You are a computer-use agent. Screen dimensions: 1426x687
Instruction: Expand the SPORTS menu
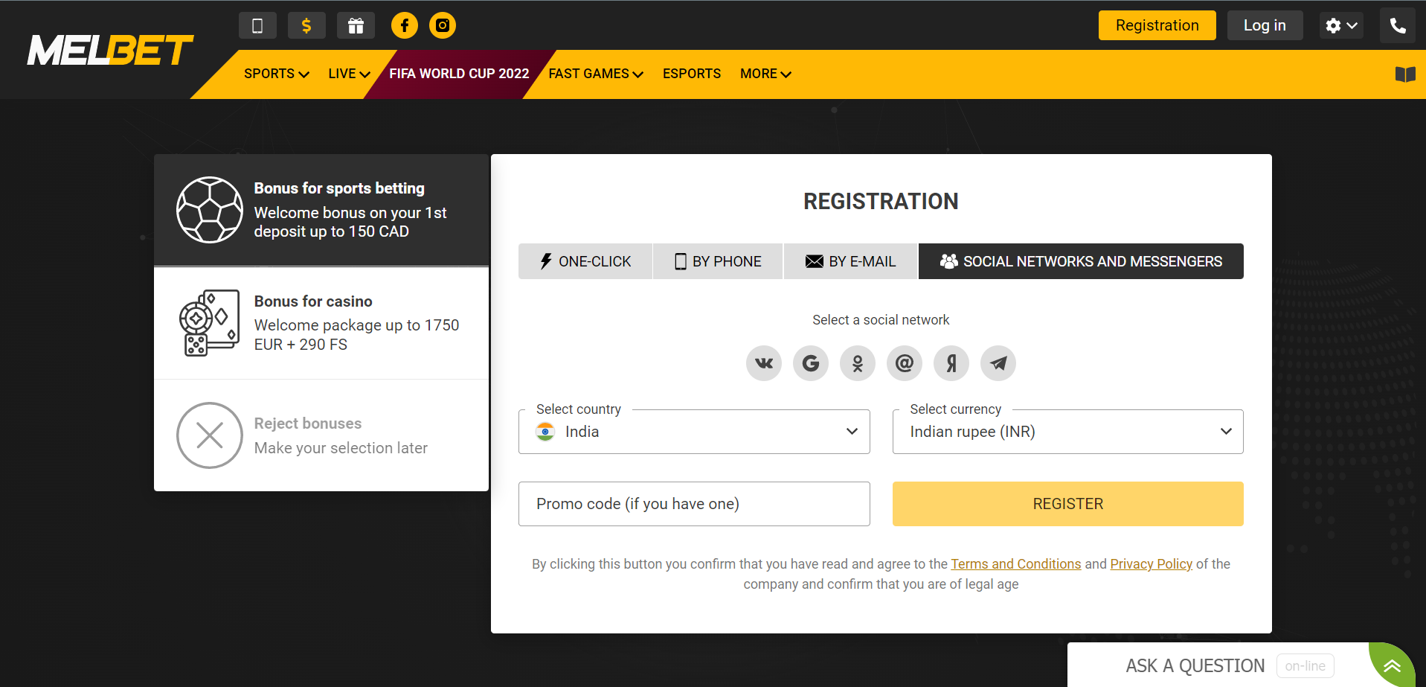pyautogui.click(x=276, y=74)
